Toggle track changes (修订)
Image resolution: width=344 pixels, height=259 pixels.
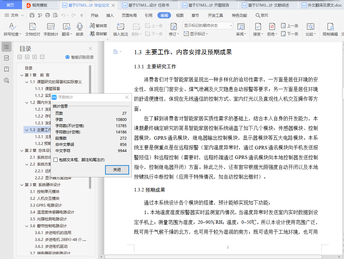(x=174, y=30)
